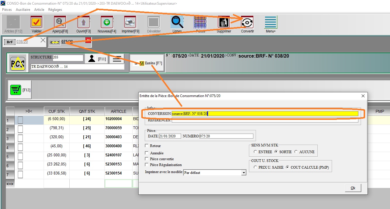Viewport: 390px width, 209px height.
Task: Click the three-line list icon beside [F11]
Action: (x=117, y=59)
